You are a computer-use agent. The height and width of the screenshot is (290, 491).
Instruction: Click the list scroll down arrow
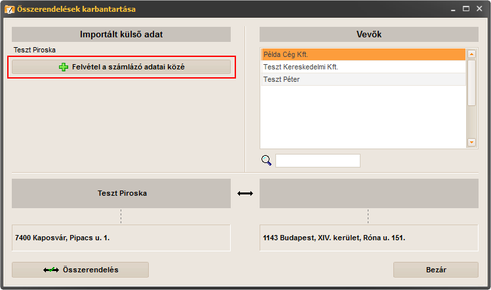tap(471, 142)
